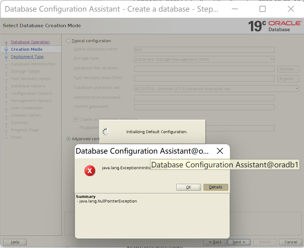Image resolution: width=304 pixels, height=248 pixels.
Task: Click Database Options step
Action: 28,86
